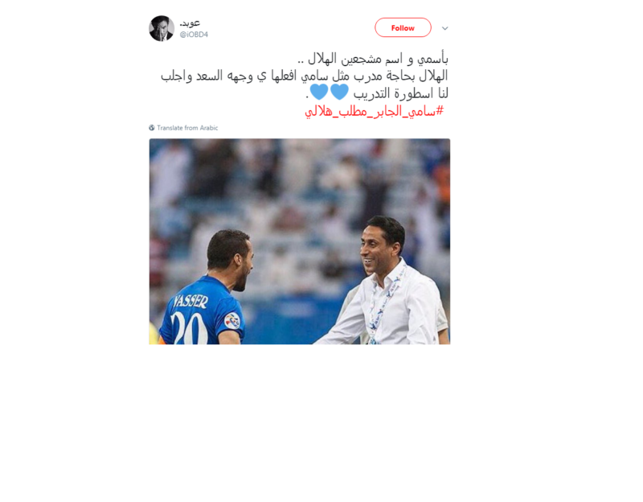The image size is (643, 502).
Task: Translate the tweet from Arabic
Action: [187, 128]
